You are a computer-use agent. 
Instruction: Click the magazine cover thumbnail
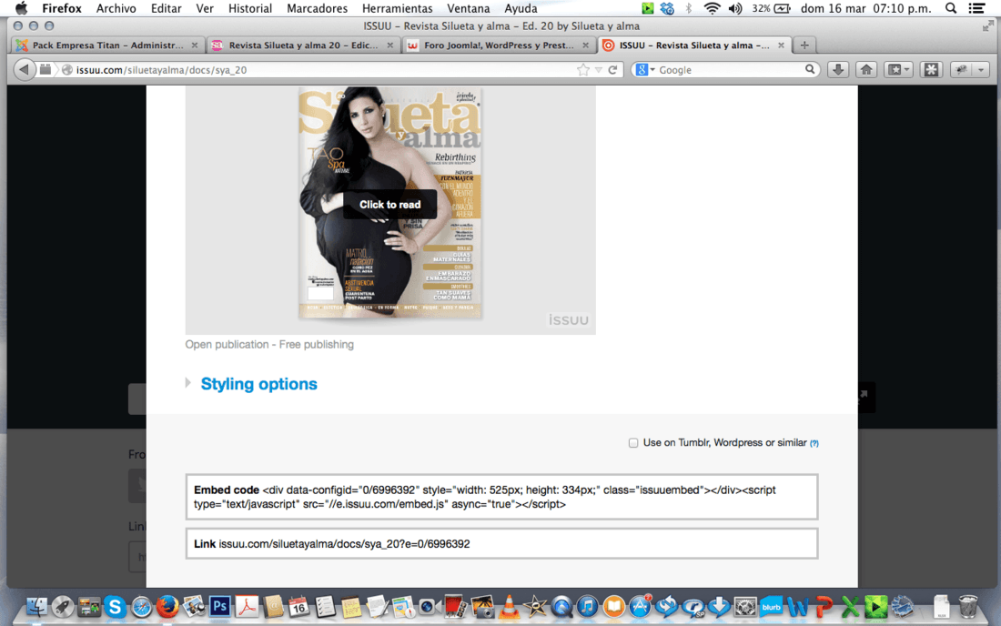click(390, 203)
